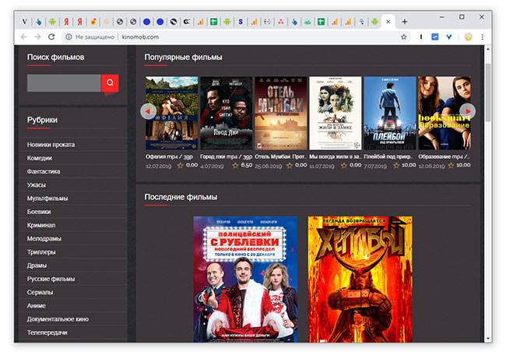Open the Плейбой под прикрытием poster
This screenshot has width=506, height=355.
[x=390, y=113]
